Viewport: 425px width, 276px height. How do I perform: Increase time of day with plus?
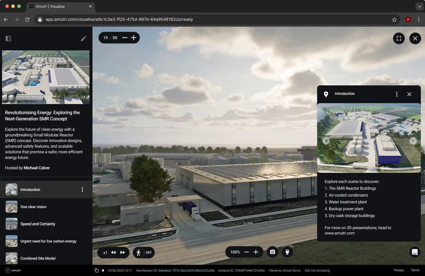tap(134, 38)
